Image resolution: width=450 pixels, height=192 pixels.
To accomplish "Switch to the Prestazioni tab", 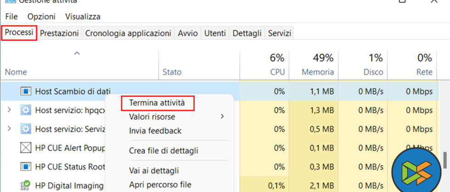I will (x=59, y=33).
